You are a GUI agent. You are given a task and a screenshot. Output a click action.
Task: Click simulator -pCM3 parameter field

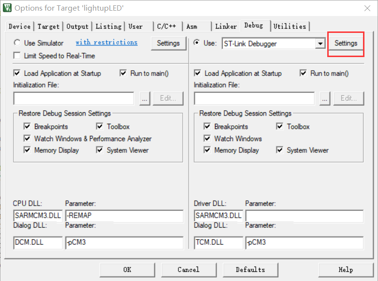124,243
